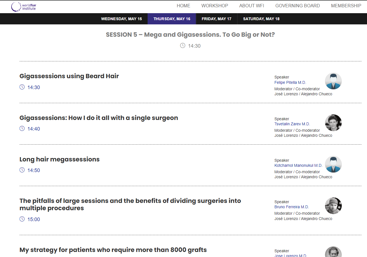This screenshot has height=257, width=367.
Task: Follow the Tsvetalin Zarev M.D. speaker link
Action: pos(292,124)
